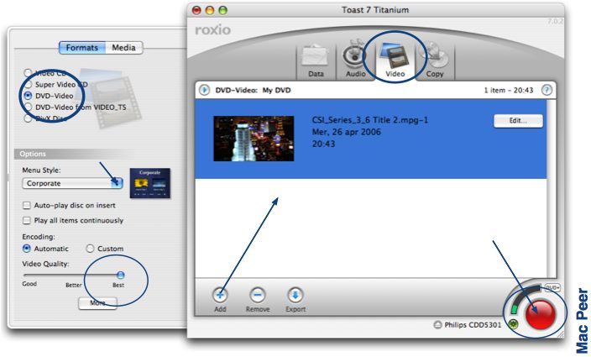Click the Remove item minus icon
Screen dimensions: 591x357
[x=258, y=295]
